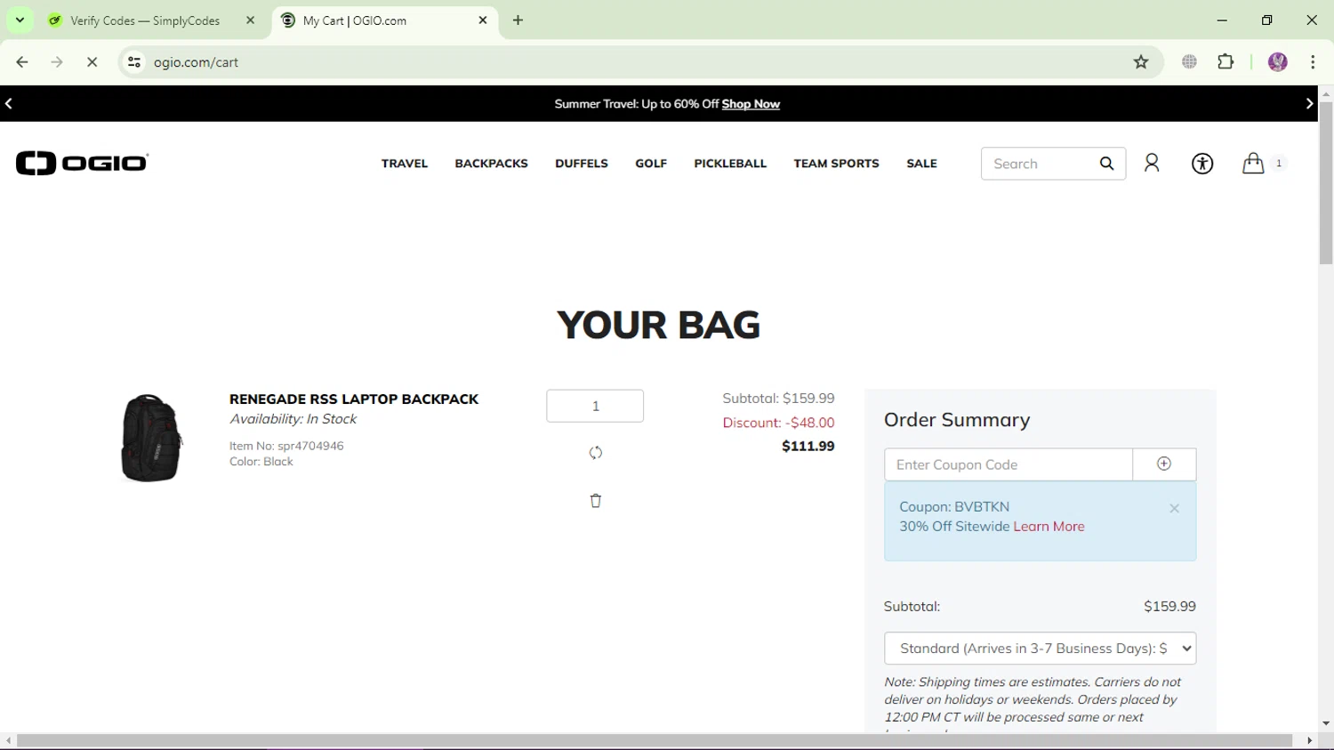The width and height of the screenshot is (1334, 750).
Task: Bookmark this page with star icon
Action: point(1141,62)
